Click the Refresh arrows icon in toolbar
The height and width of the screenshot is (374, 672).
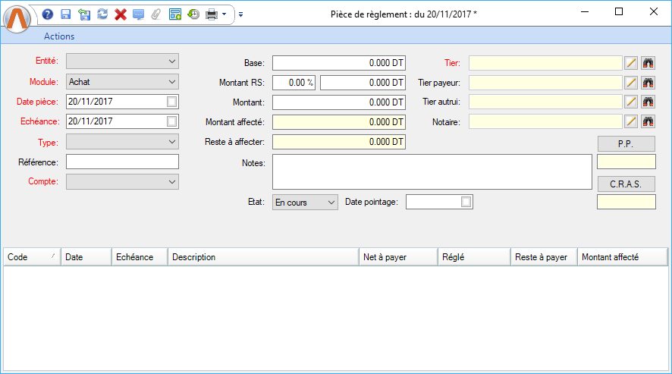[x=102, y=14]
